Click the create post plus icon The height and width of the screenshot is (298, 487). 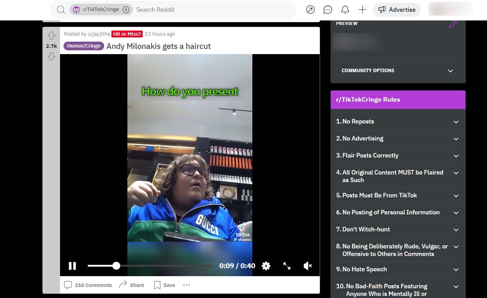362,10
